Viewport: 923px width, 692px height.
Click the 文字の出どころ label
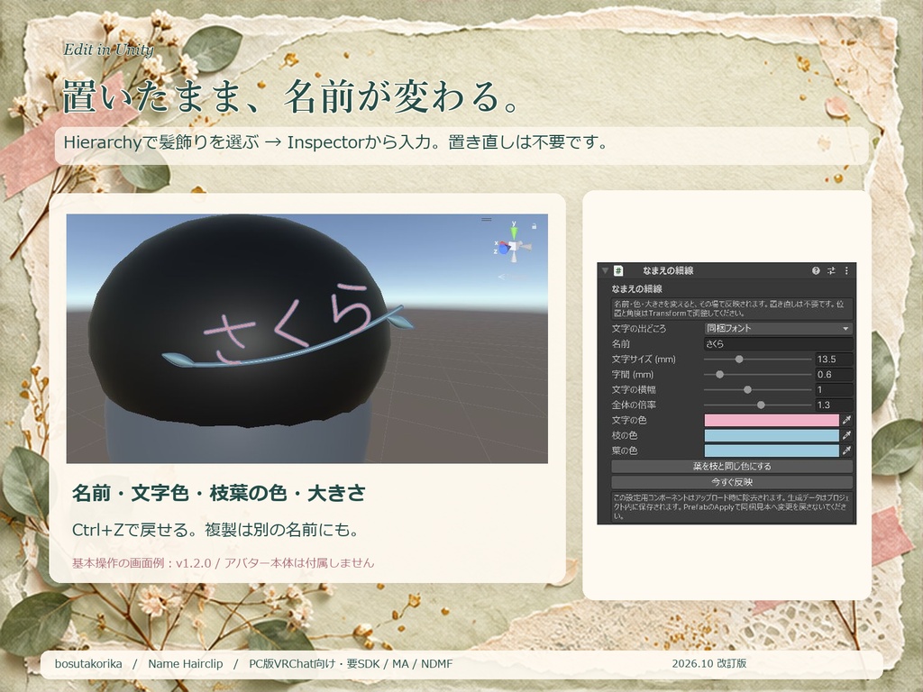pyautogui.click(x=639, y=328)
